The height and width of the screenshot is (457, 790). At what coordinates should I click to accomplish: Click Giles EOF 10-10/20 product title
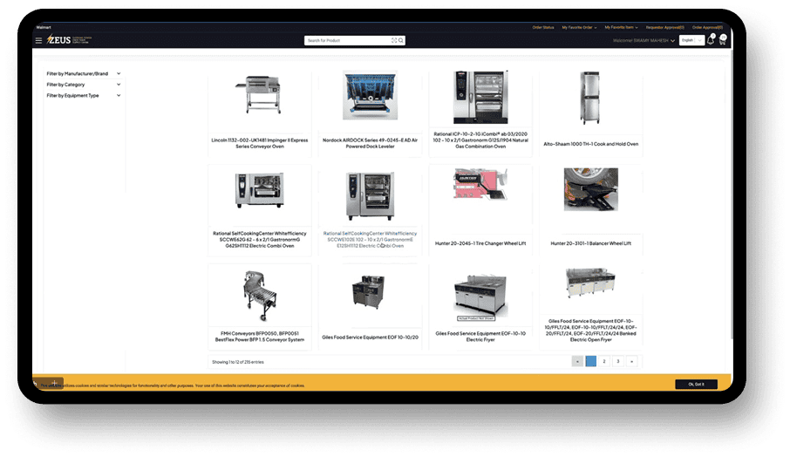coord(370,338)
